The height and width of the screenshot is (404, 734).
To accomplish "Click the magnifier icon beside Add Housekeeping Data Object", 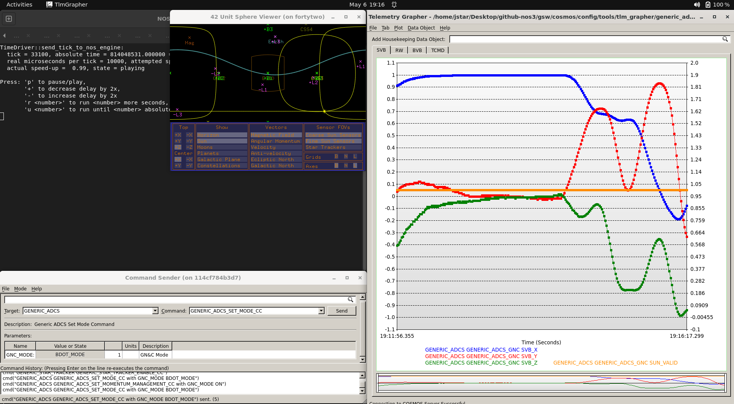I will [x=725, y=39].
